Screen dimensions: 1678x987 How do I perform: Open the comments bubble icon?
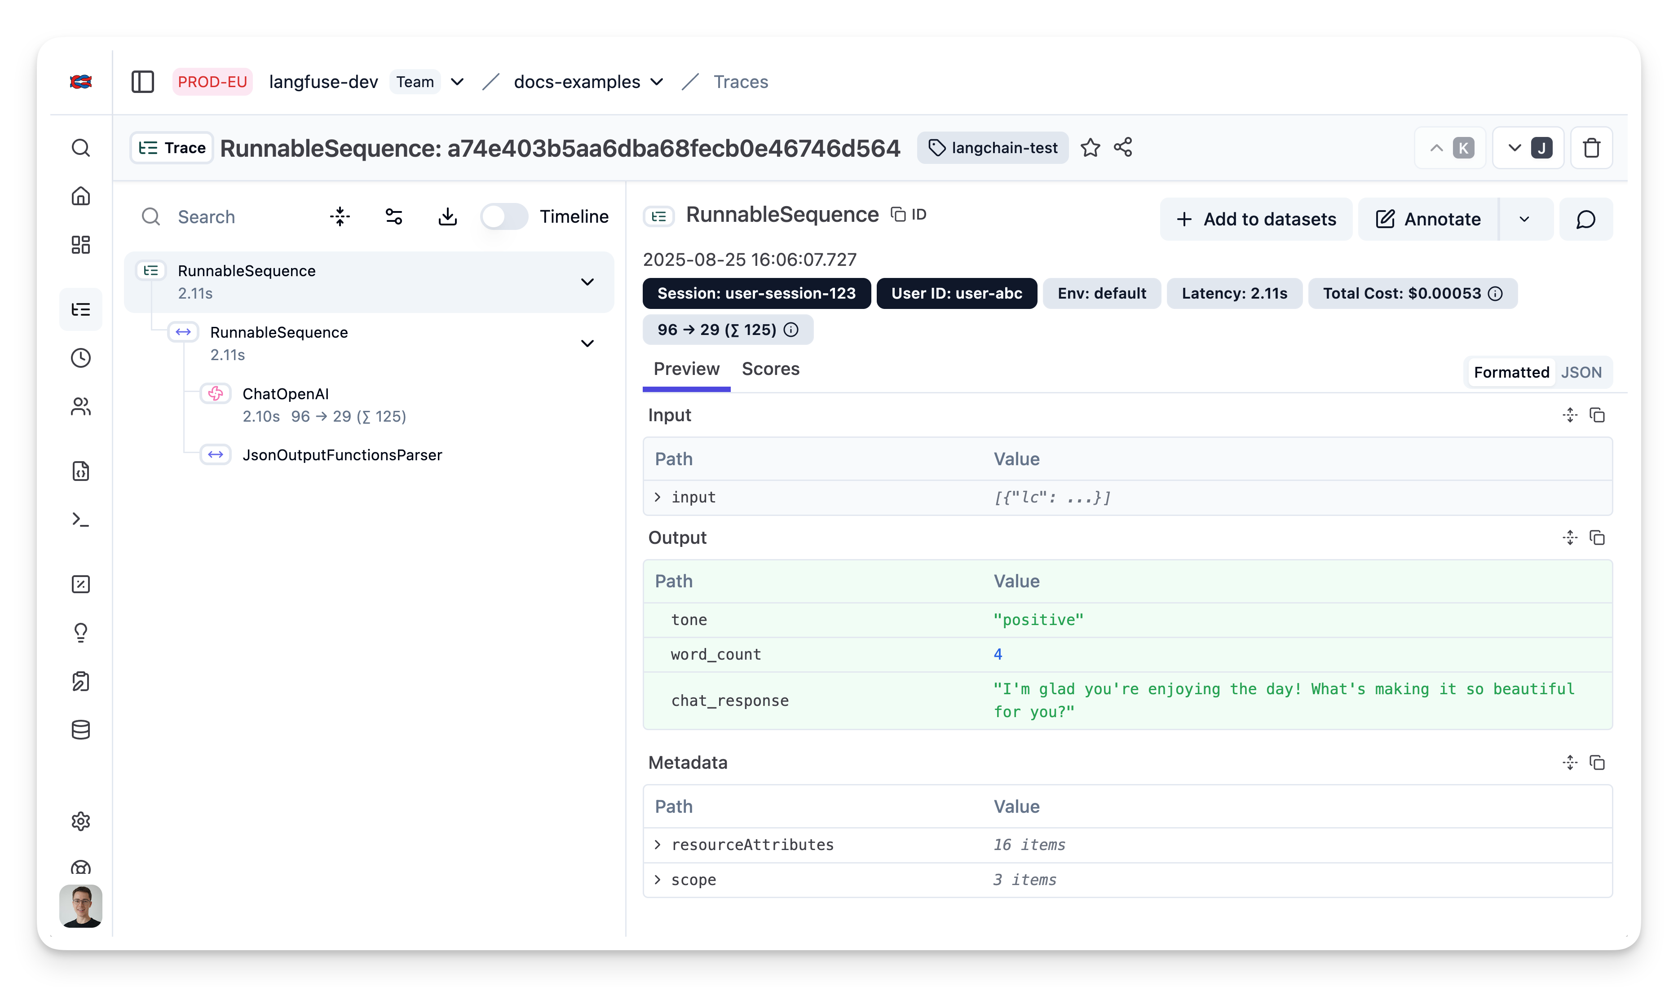(x=1585, y=219)
